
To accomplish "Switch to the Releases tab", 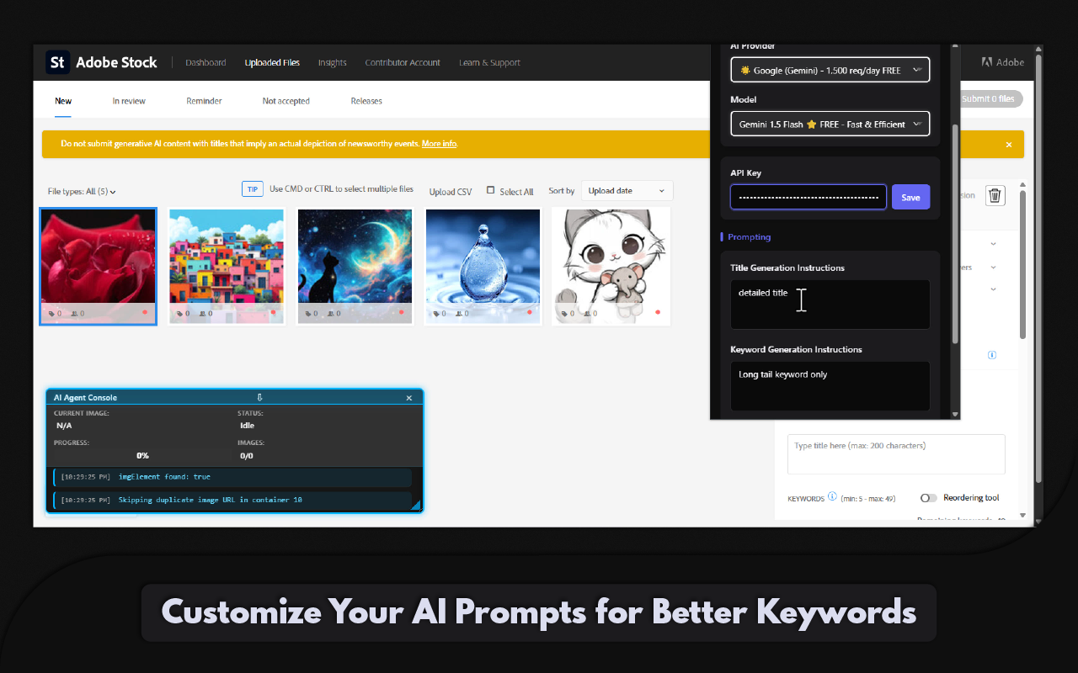I will (x=366, y=101).
